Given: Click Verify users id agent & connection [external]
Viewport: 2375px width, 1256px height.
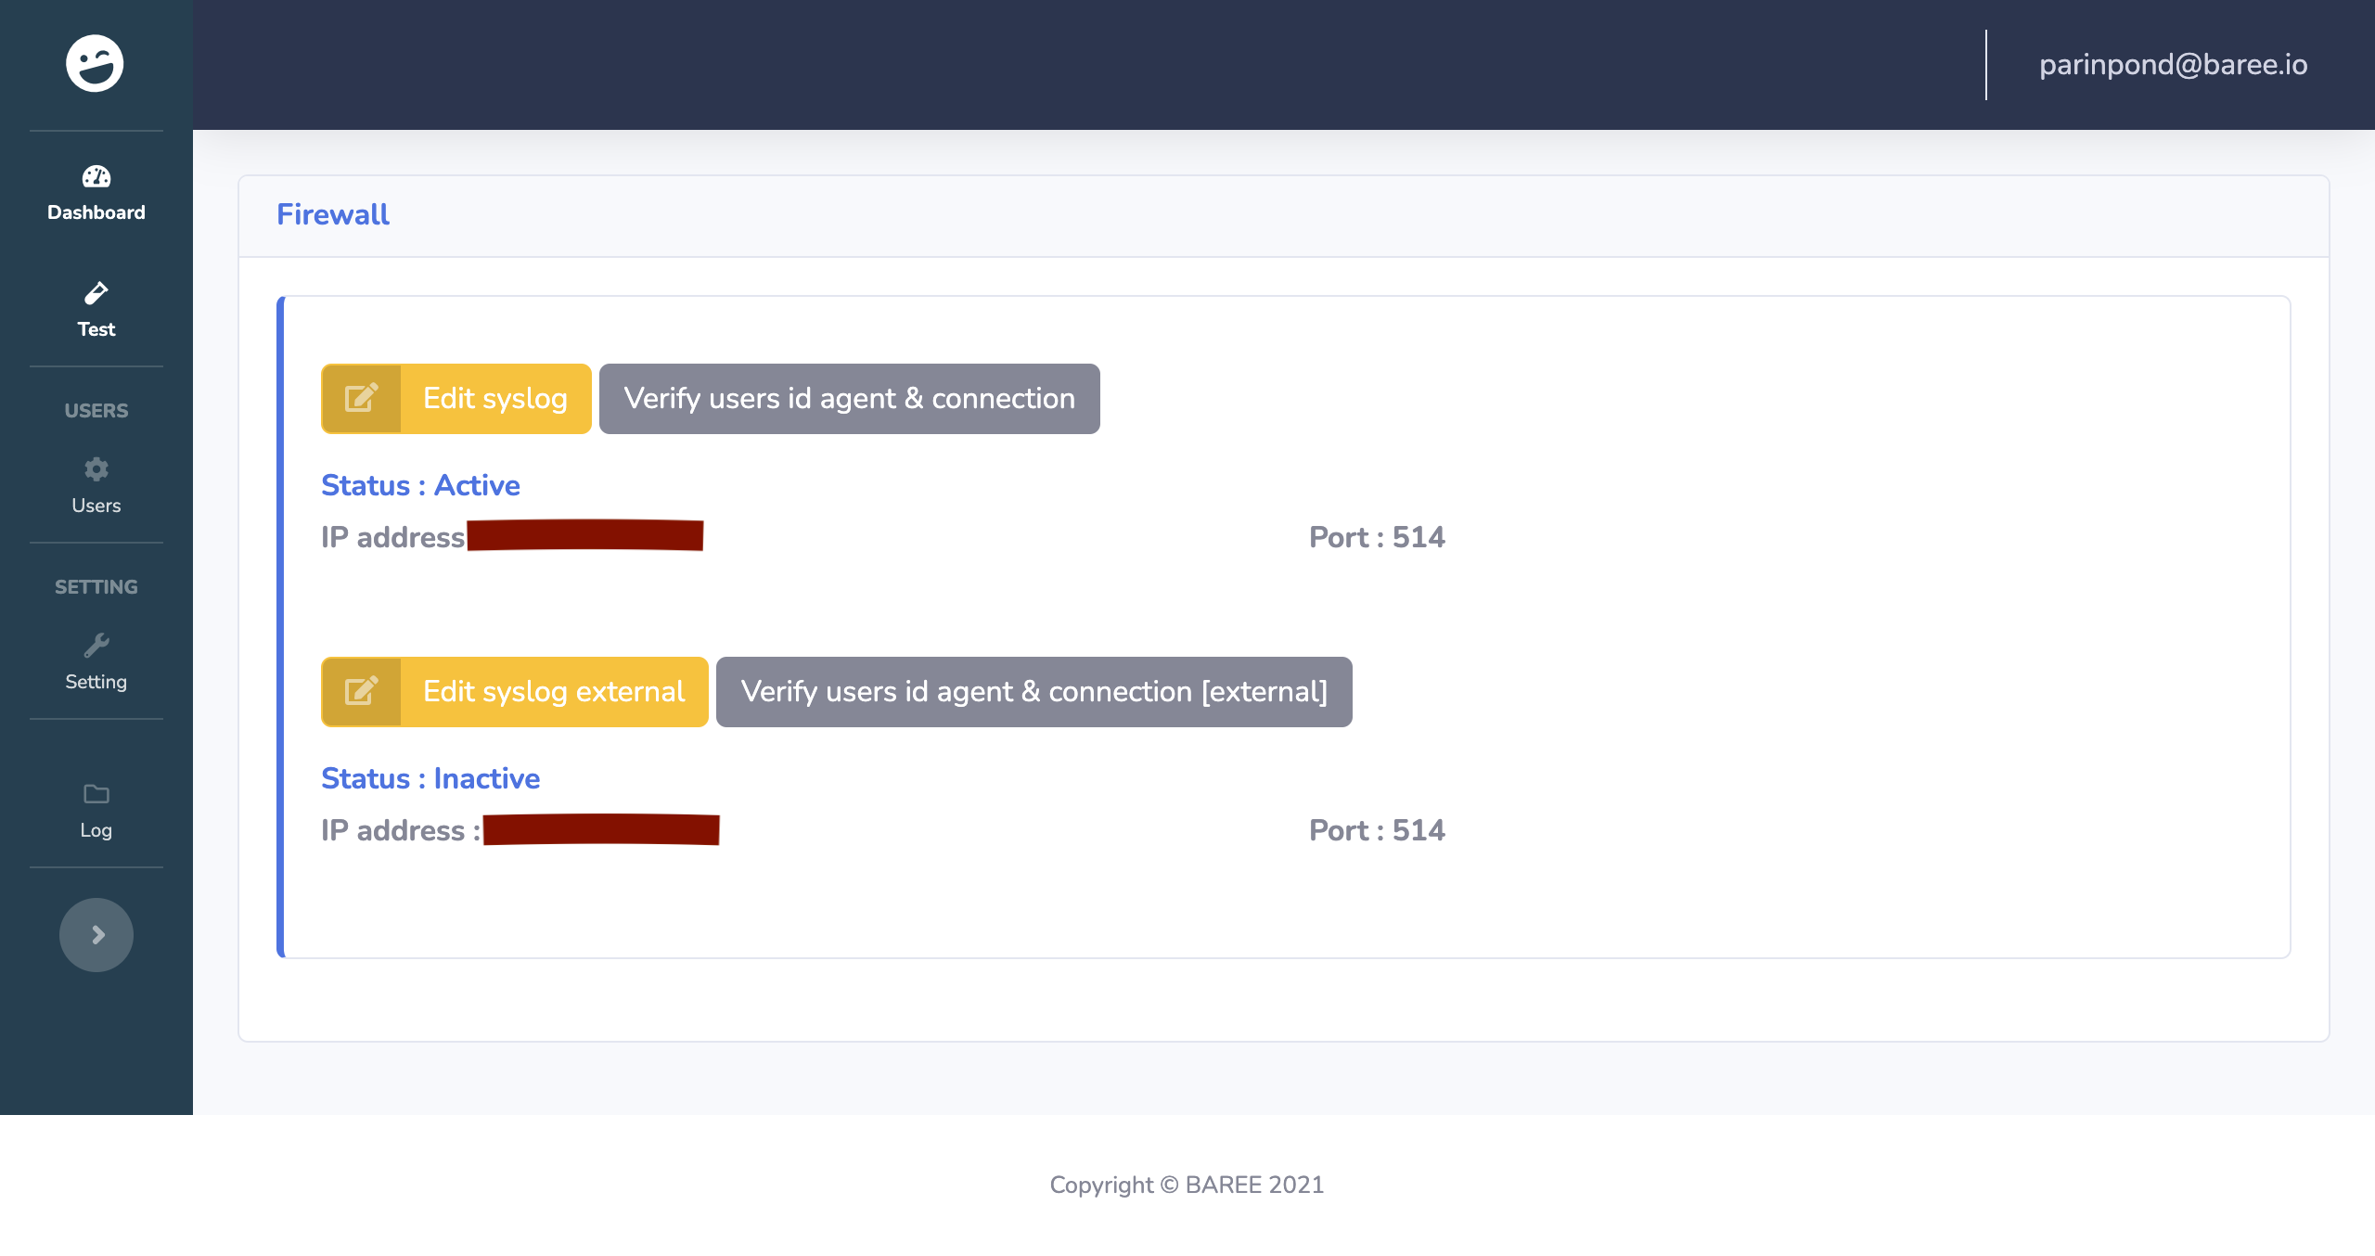Looking at the screenshot, I should [1033, 691].
